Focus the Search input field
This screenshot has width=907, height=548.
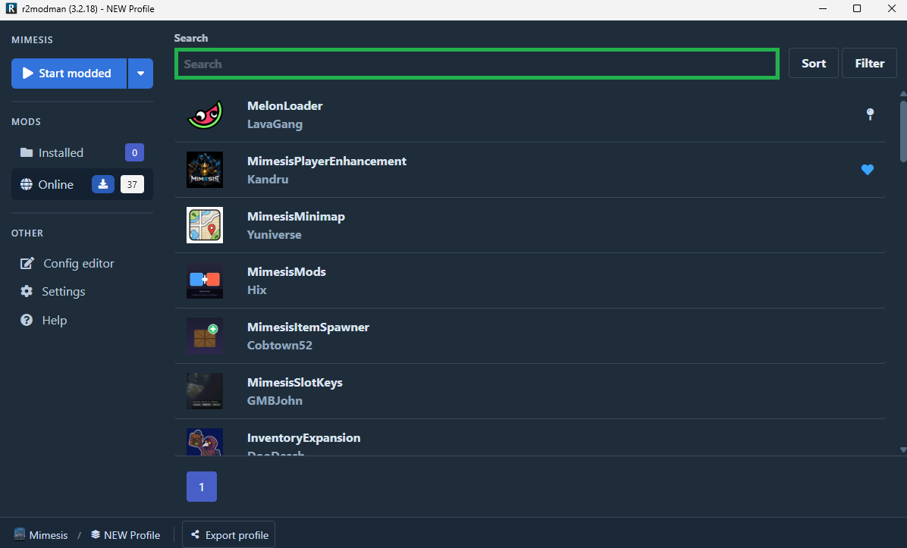pos(477,64)
